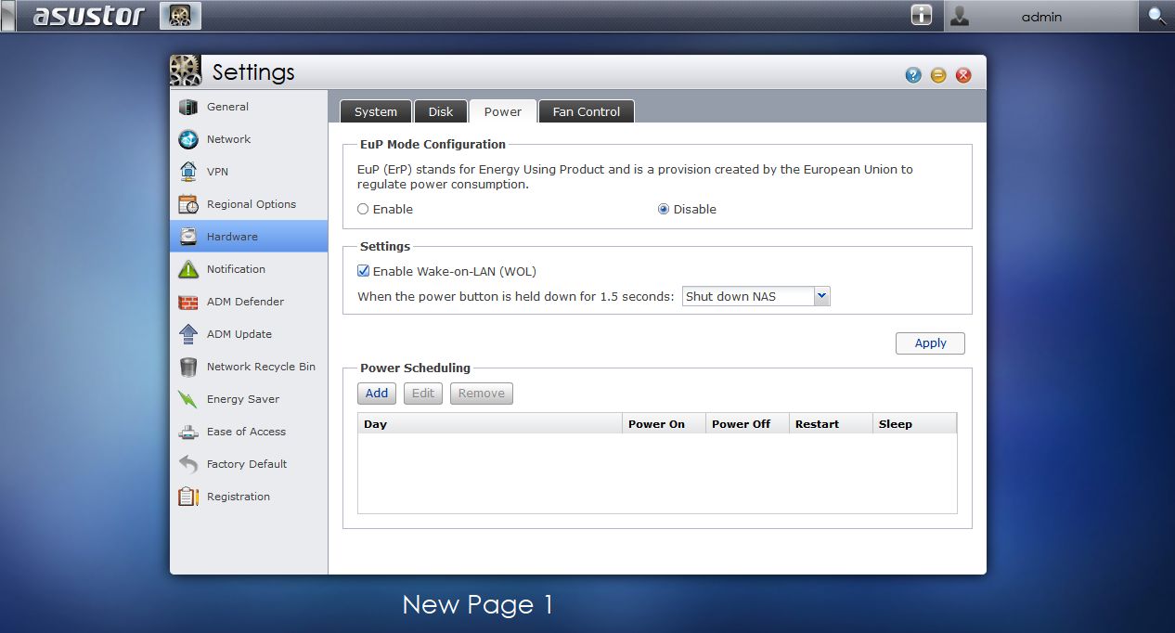
Task: Open General settings label
Action: pyautogui.click(x=227, y=107)
